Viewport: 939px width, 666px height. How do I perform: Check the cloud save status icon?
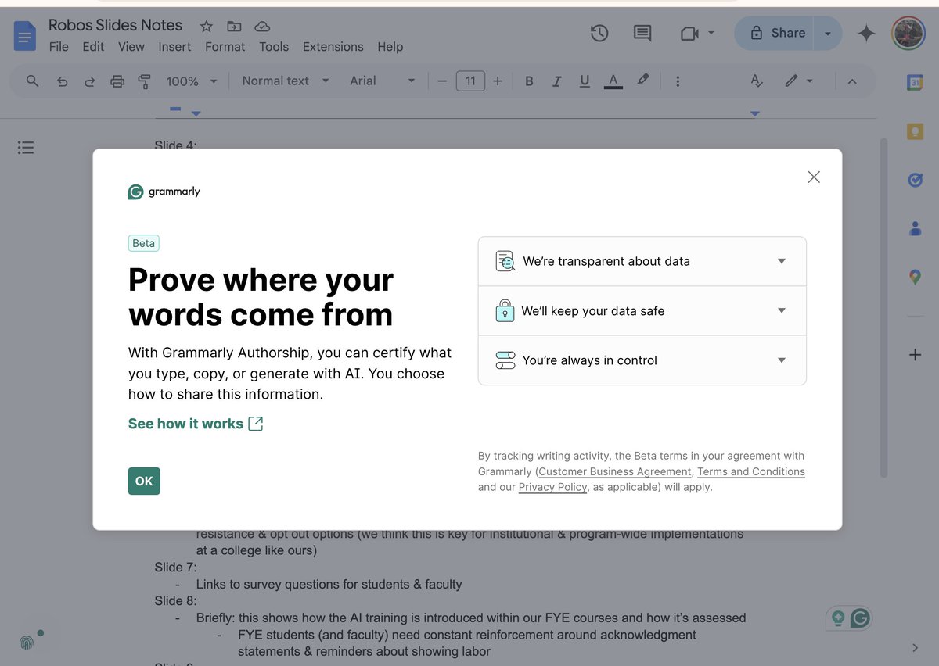pyautogui.click(x=262, y=27)
